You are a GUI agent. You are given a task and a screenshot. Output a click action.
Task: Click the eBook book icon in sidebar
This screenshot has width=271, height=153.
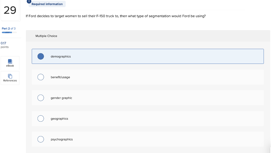[x=10, y=61]
